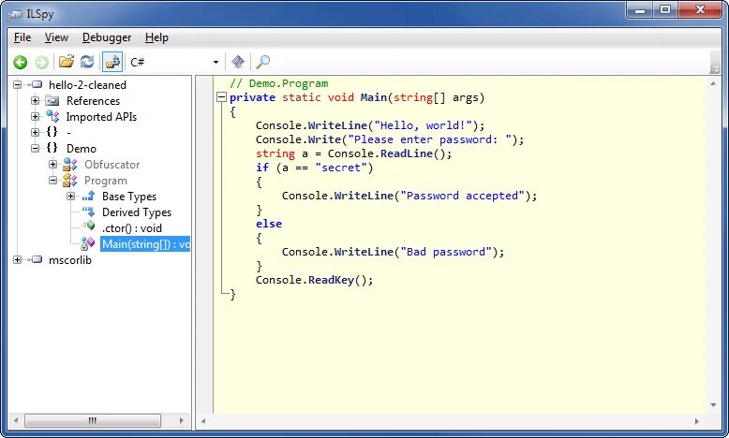729x438 pixels.
Task: Click the hello-2-cleaned assembly icon
Action: (36, 84)
